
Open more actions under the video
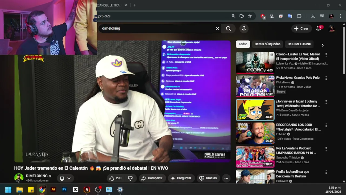point(226,178)
